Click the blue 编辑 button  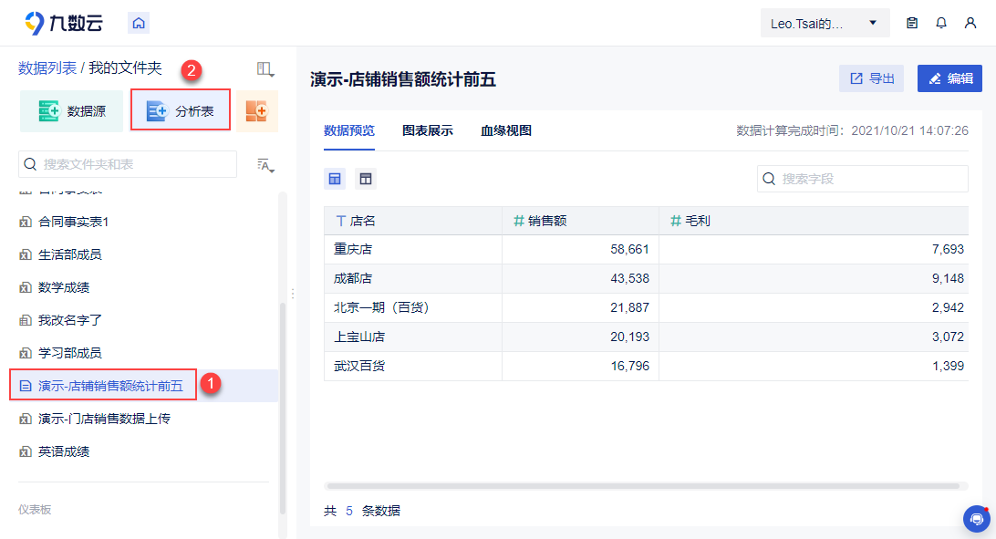[949, 78]
